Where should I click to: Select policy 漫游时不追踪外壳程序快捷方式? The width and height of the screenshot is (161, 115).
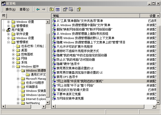(x=78, y=51)
